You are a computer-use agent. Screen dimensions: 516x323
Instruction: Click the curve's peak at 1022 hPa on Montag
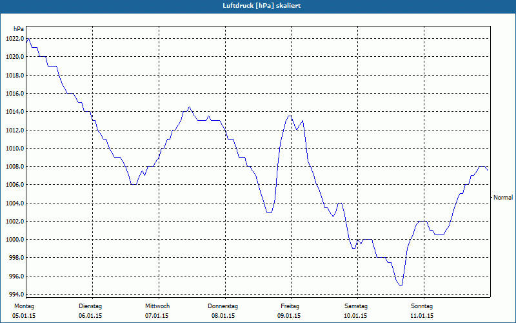coord(29,39)
